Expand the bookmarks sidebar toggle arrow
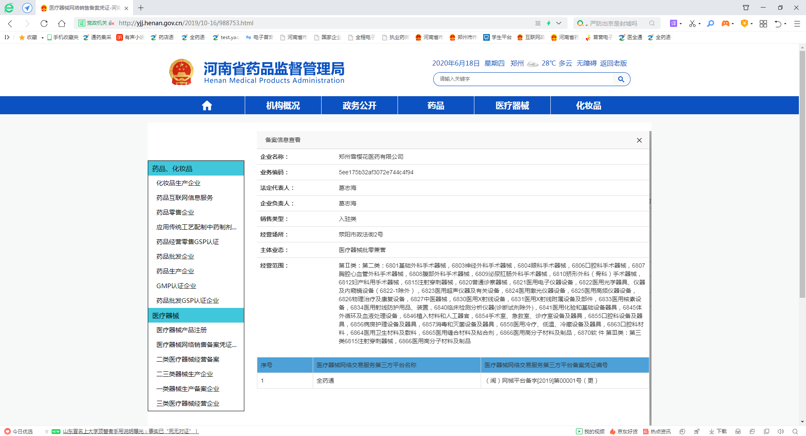This screenshot has width=806, height=436. [7, 37]
